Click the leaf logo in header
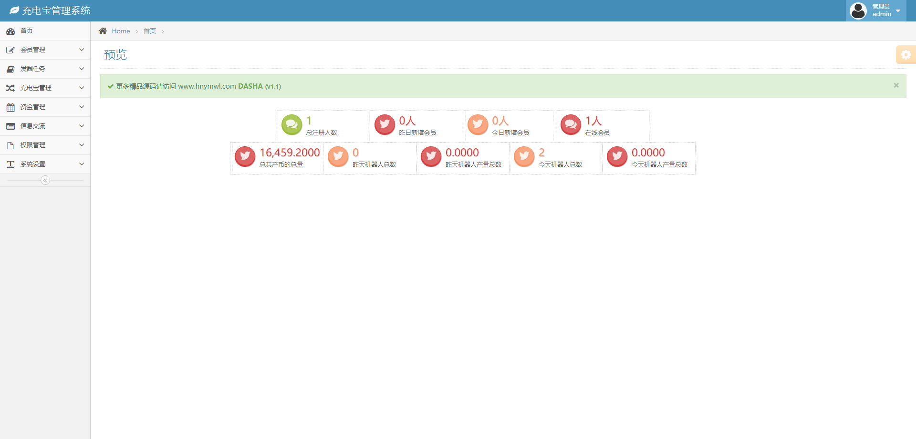Image resolution: width=916 pixels, height=439 pixels. click(14, 10)
